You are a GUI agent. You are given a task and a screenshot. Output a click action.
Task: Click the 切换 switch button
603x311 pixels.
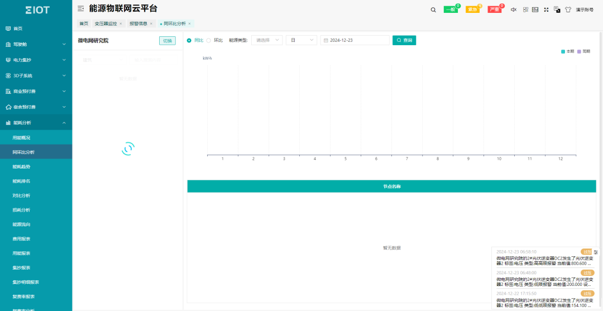click(167, 41)
